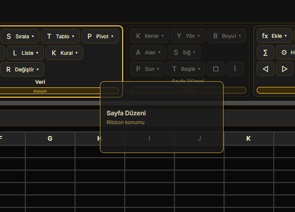Viewport: 295px width, 212px height.
Task: Open the Sırala dropdown
Action: click(20, 36)
